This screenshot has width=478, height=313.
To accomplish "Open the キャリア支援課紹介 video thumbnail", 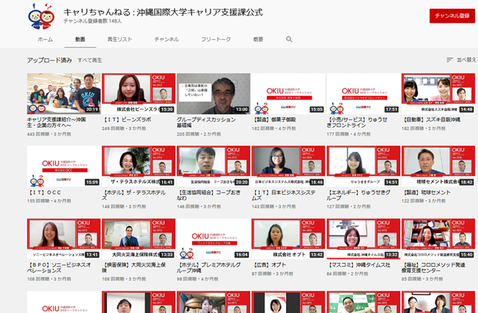I will 64,93.
